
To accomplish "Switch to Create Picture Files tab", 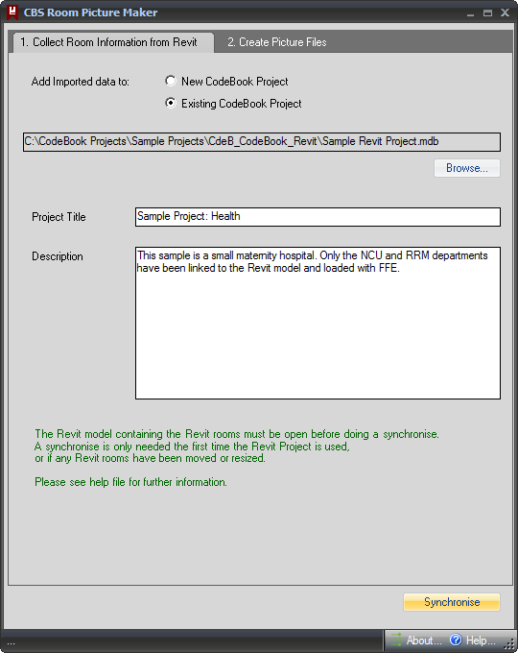I will [x=276, y=42].
